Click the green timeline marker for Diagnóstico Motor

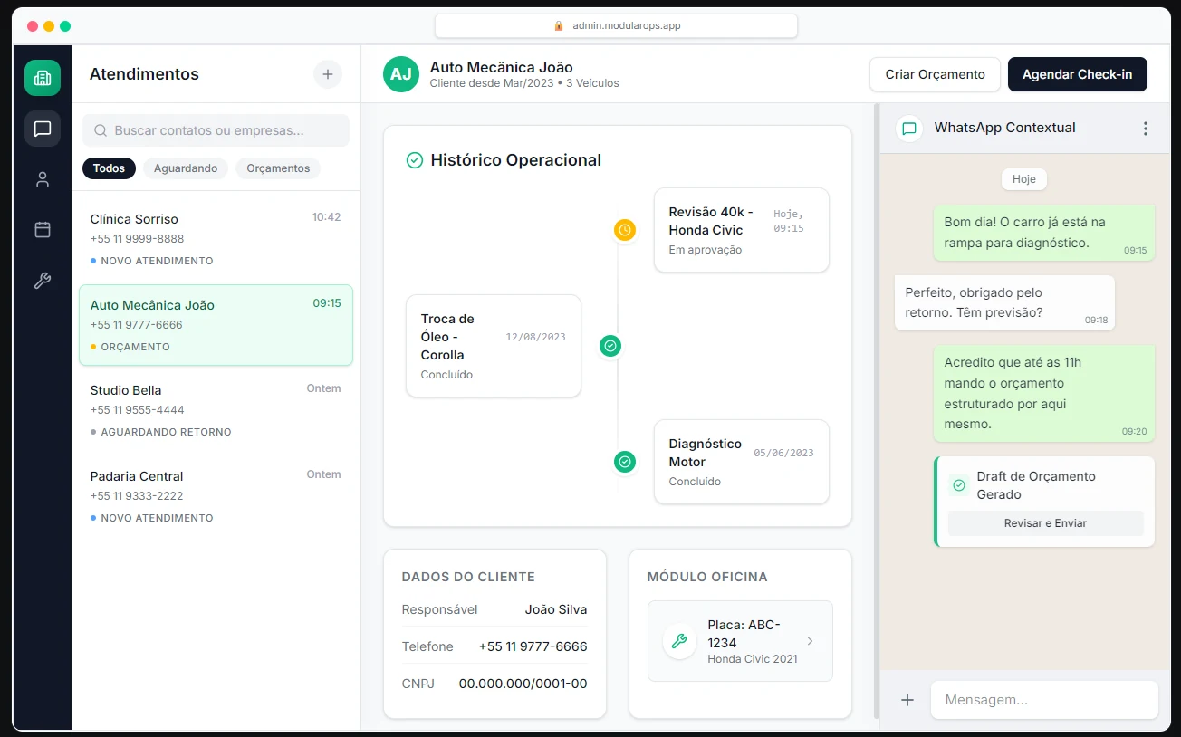pos(625,462)
